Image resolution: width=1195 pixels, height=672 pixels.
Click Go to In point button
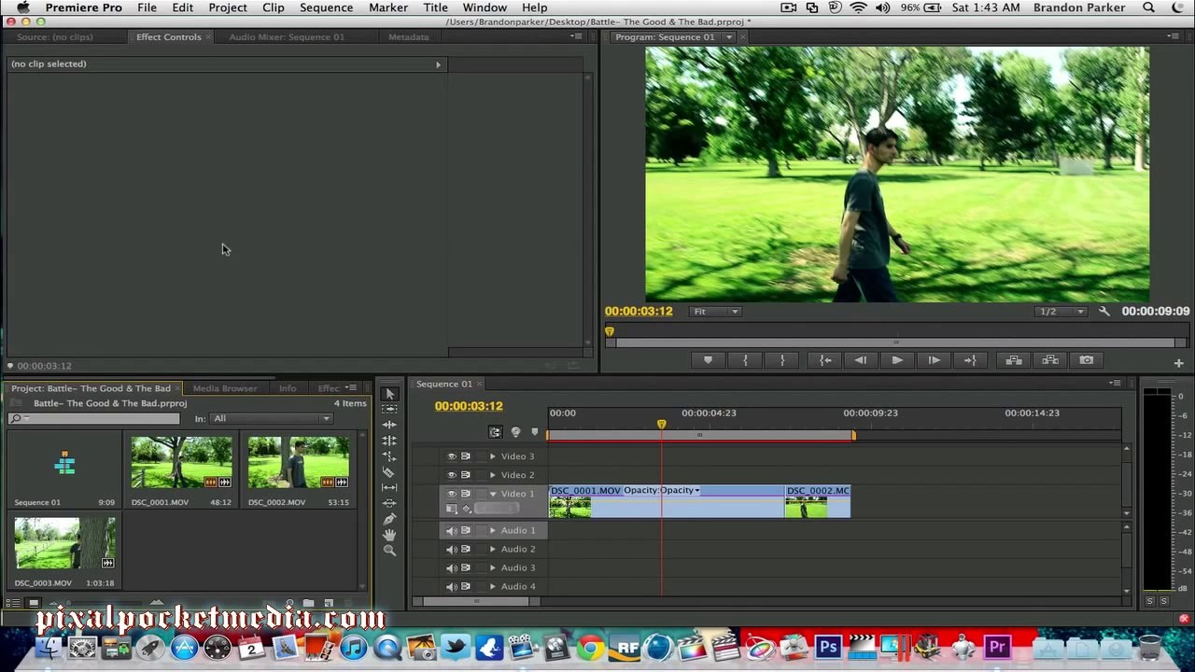(x=825, y=360)
